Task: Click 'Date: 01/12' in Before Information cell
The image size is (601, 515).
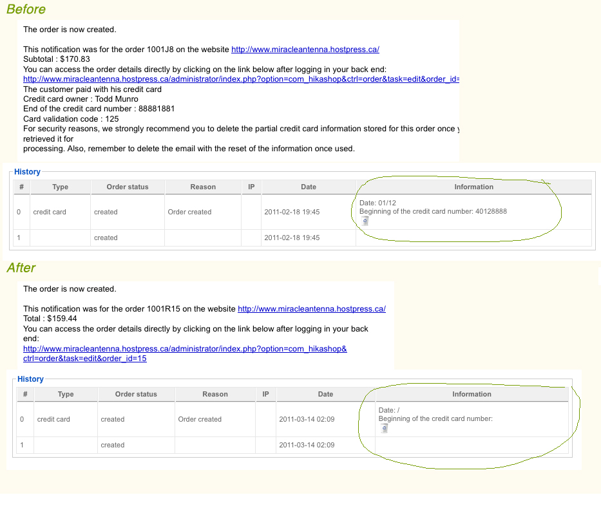Action: point(377,203)
